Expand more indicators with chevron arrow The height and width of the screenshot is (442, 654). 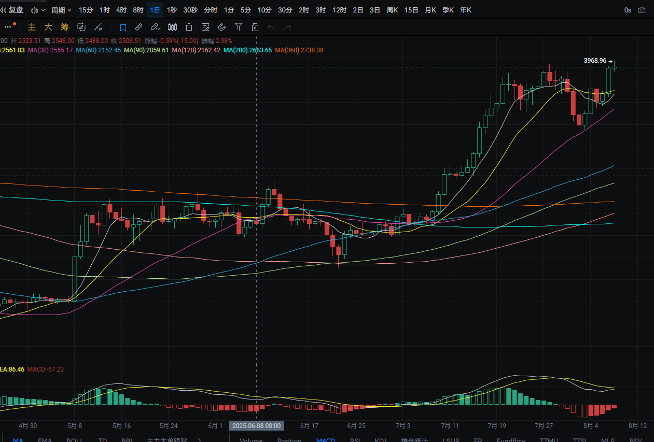pyautogui.click(x=200, y=439)
